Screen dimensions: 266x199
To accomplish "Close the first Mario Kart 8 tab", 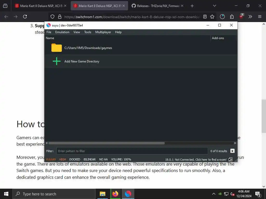I will click(x=65, y=6).
